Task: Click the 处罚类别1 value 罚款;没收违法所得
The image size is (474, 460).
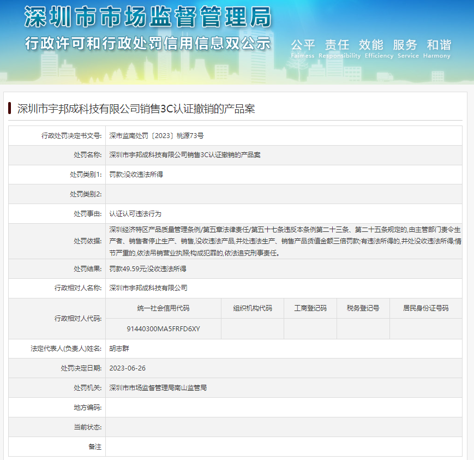Action: pyautogui.click(x=136, y=175)
